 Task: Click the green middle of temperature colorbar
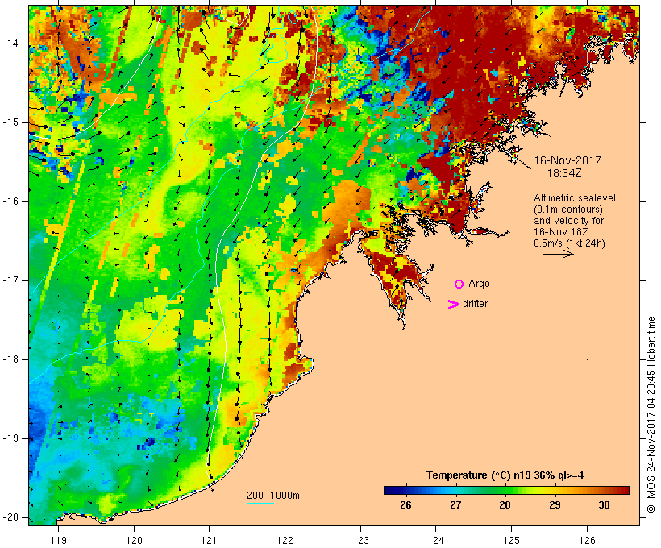coord(506,490)
